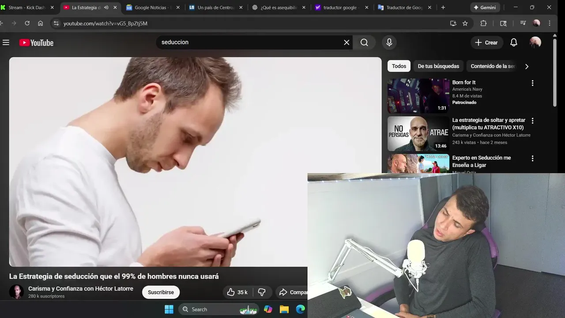
Task: Open Experto en Seducción me Enseña title
Action: 482,161
